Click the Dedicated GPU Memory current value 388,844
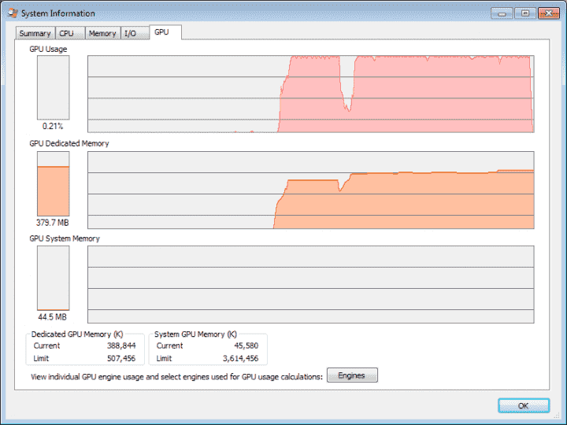This screenshot has width=567, height=425. pos(121,346)
